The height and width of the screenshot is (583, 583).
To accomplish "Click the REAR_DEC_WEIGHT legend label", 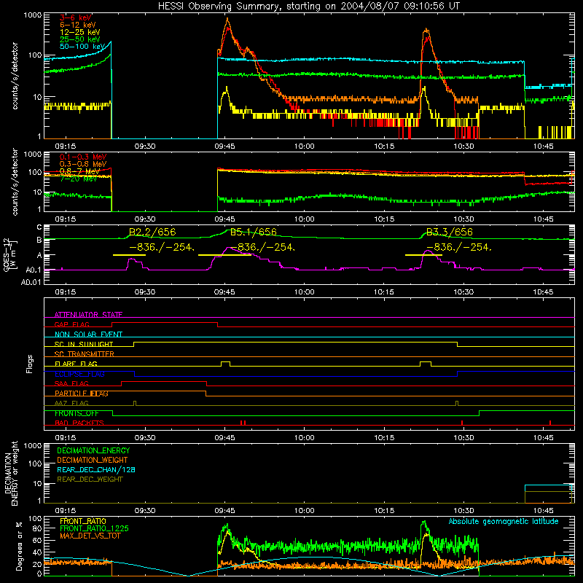I will (90, 480).
